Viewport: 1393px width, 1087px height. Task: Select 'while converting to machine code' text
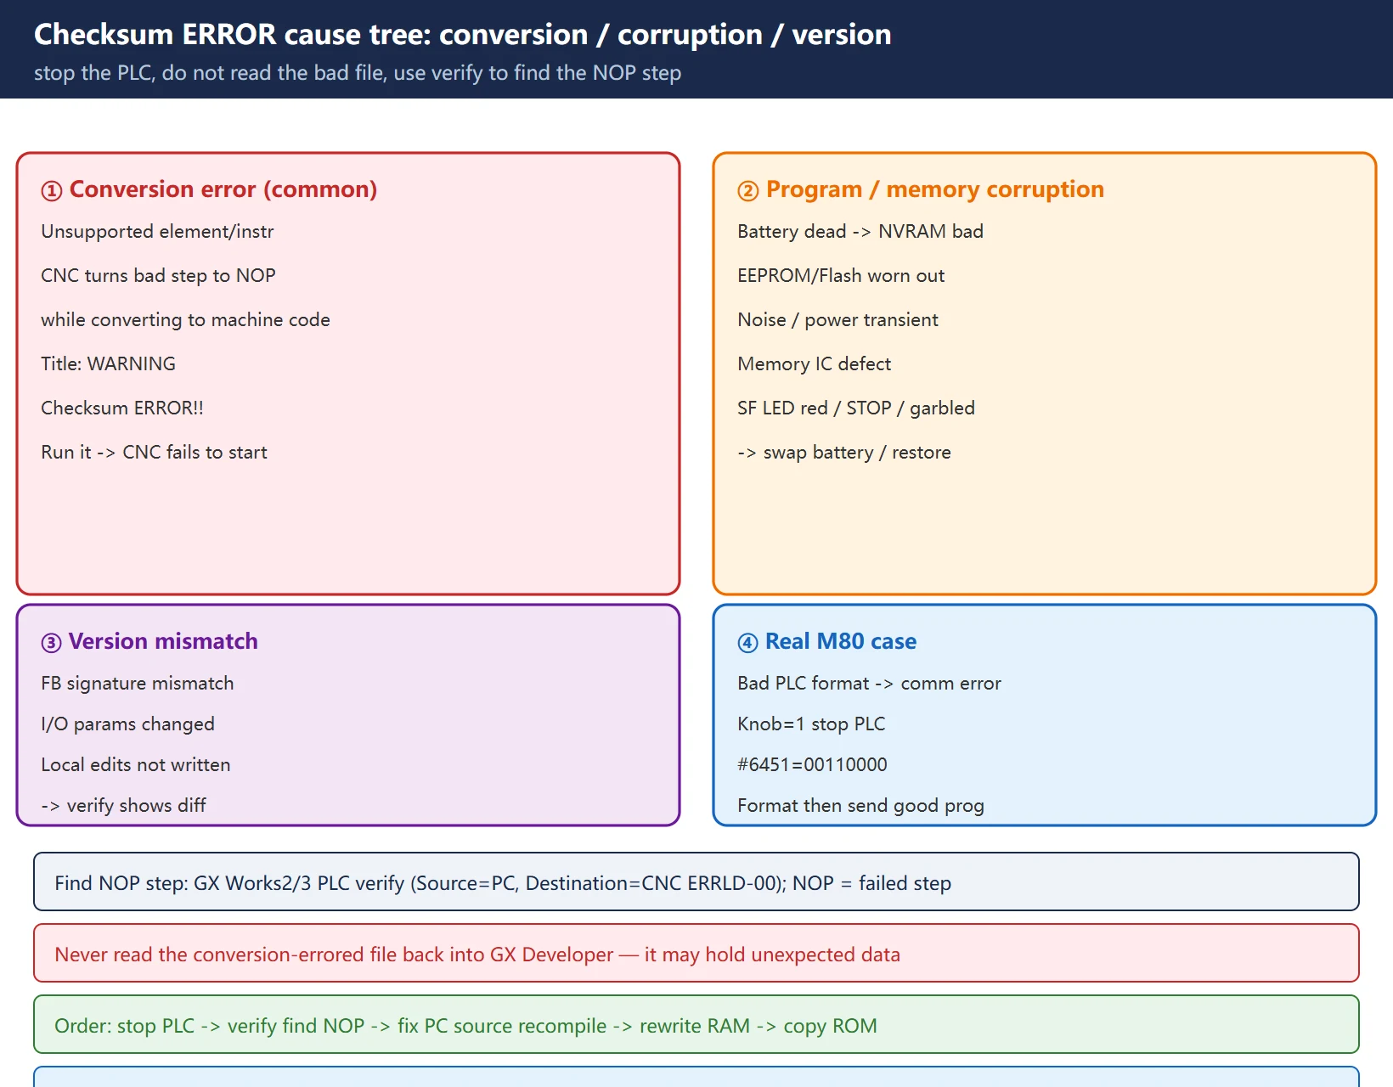[185, 320]
